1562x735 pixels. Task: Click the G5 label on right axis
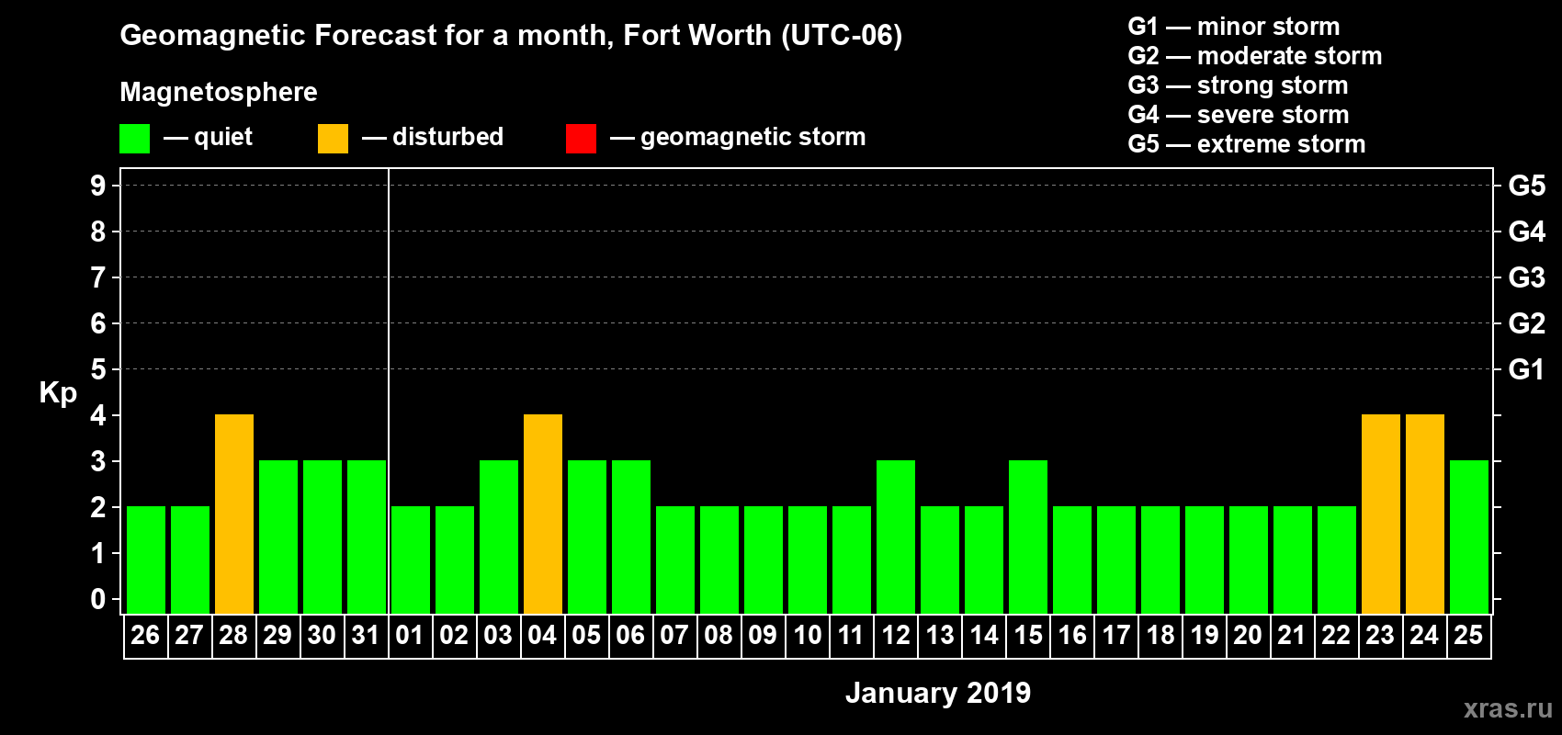coord(1526,186)
